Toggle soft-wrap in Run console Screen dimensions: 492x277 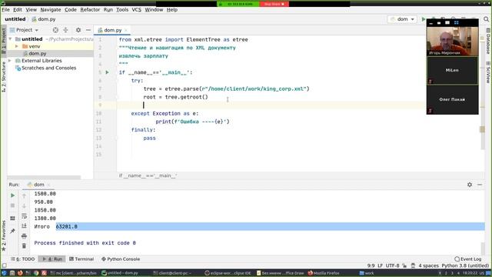[24, 216]
